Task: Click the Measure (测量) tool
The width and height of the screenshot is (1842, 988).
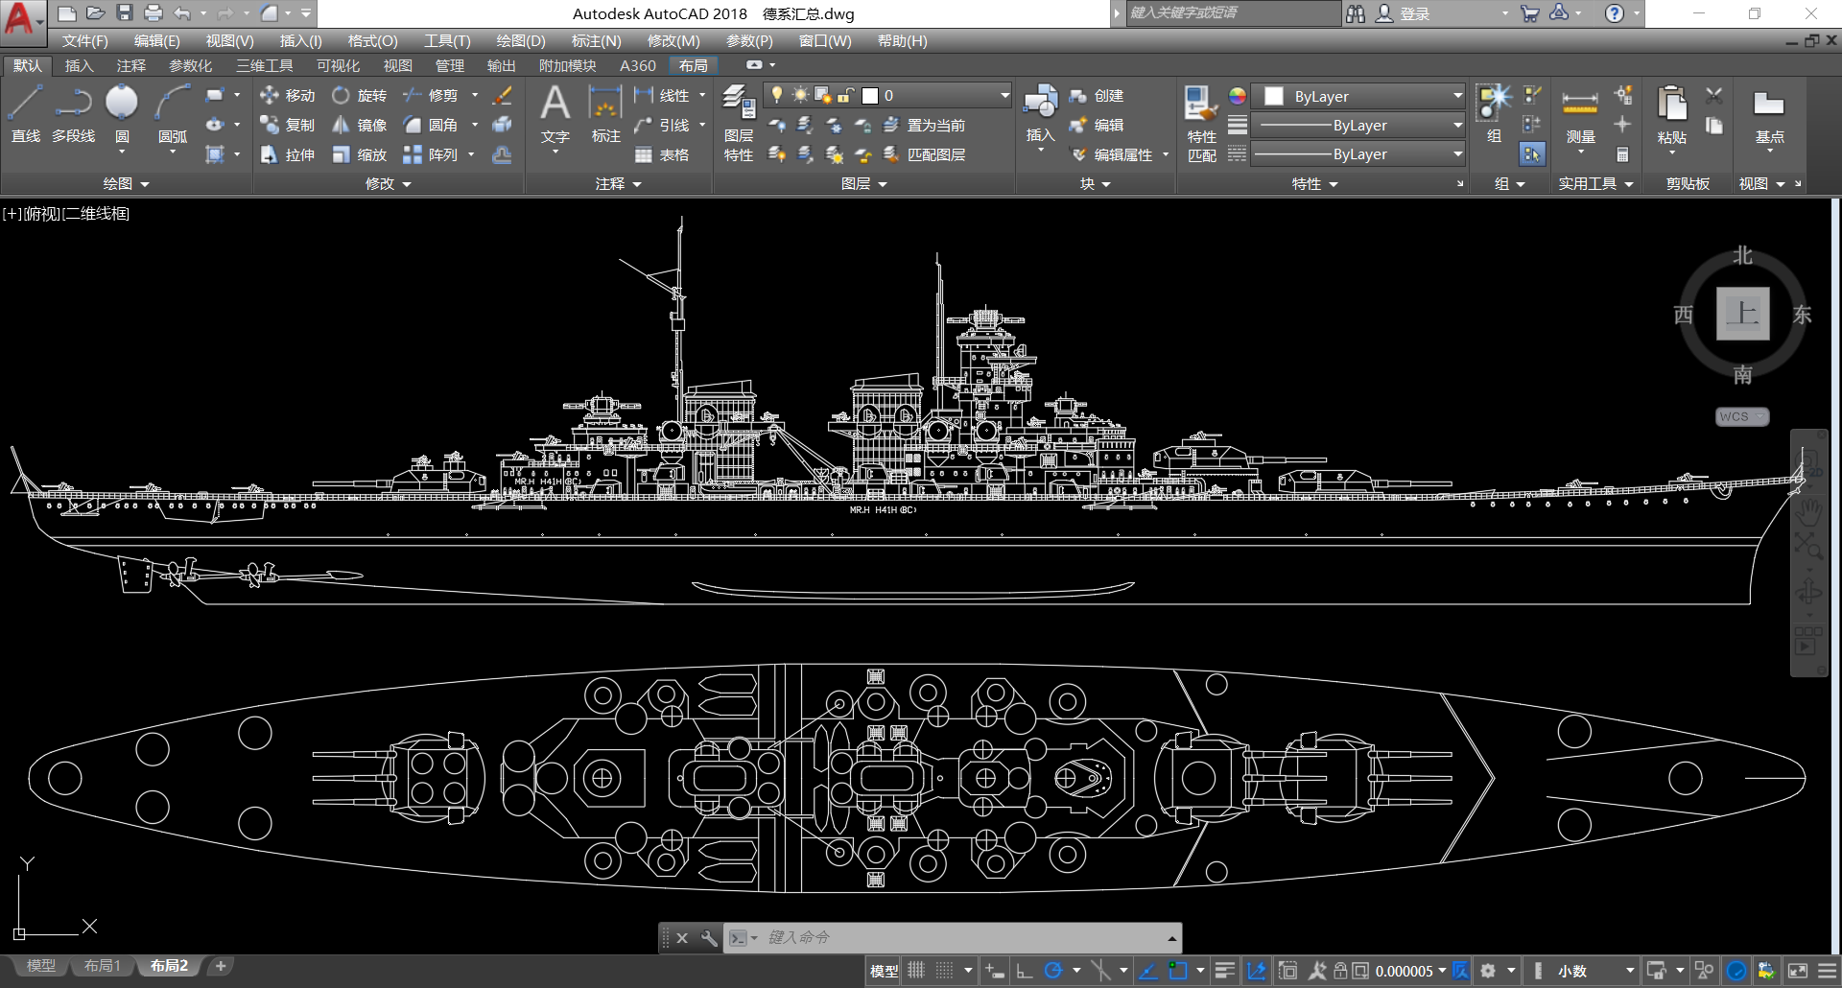Action: coord(1580,115)
